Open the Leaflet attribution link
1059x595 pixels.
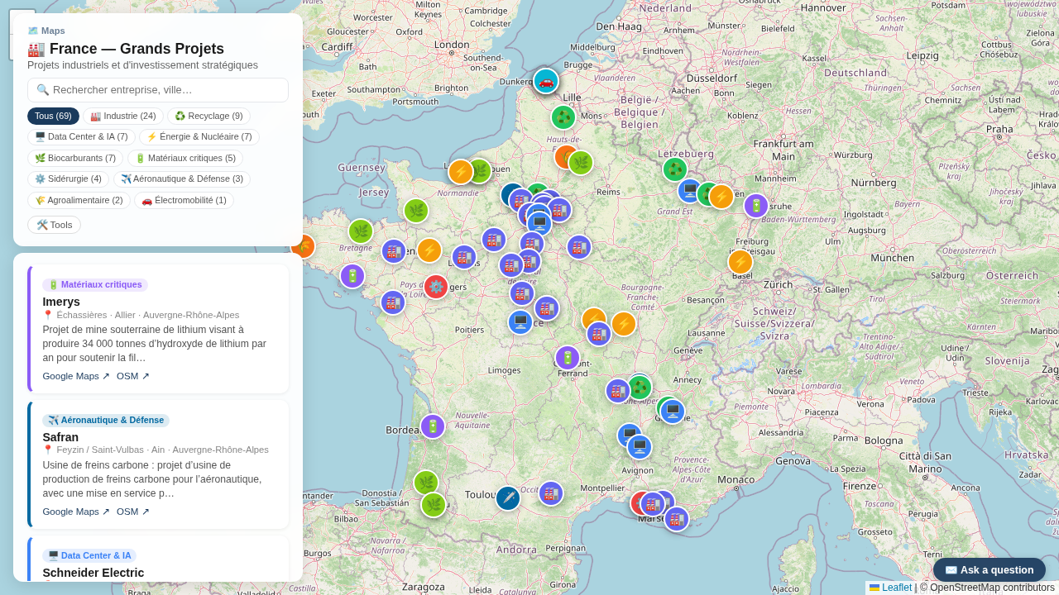coord(890,588)
